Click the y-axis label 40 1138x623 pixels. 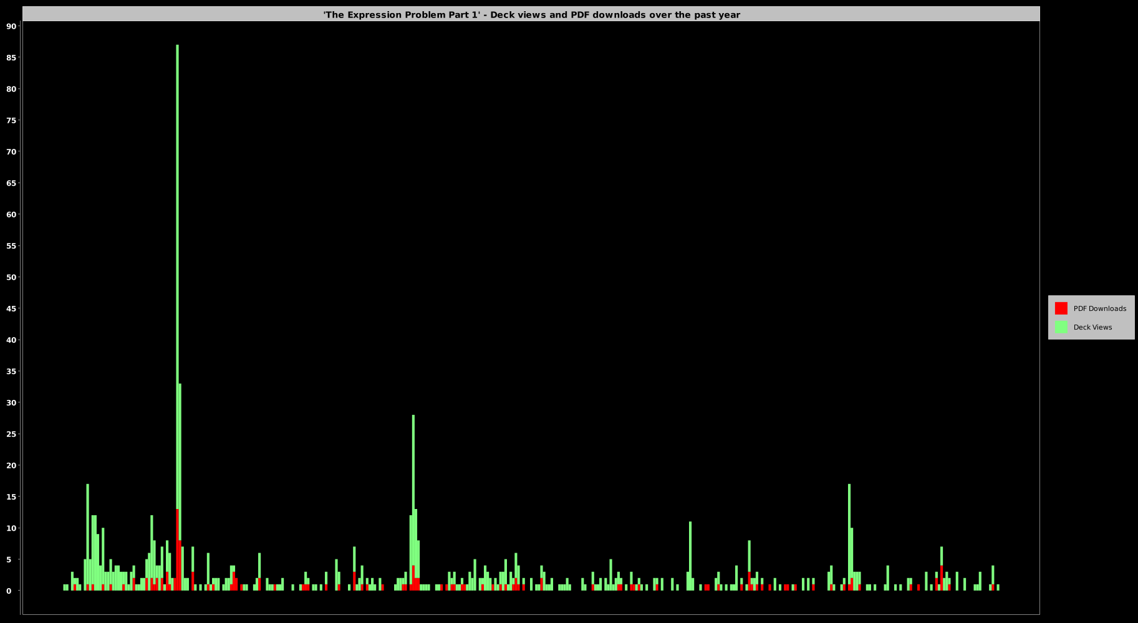click(x=11, y=340)
